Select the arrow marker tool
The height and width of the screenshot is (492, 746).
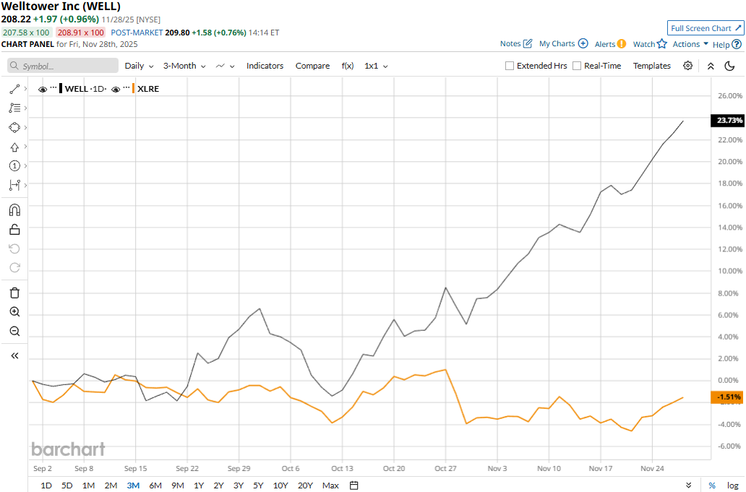(14, 147)
